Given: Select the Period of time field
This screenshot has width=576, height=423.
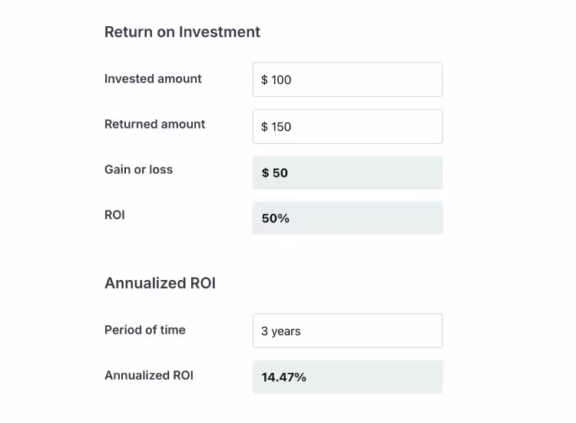Looking at the screenshot, I should [347, 331].
